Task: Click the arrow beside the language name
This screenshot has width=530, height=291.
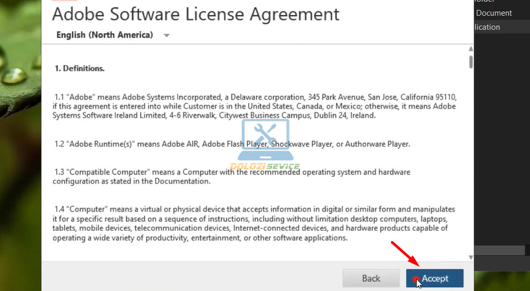Action: coord(167,36)
